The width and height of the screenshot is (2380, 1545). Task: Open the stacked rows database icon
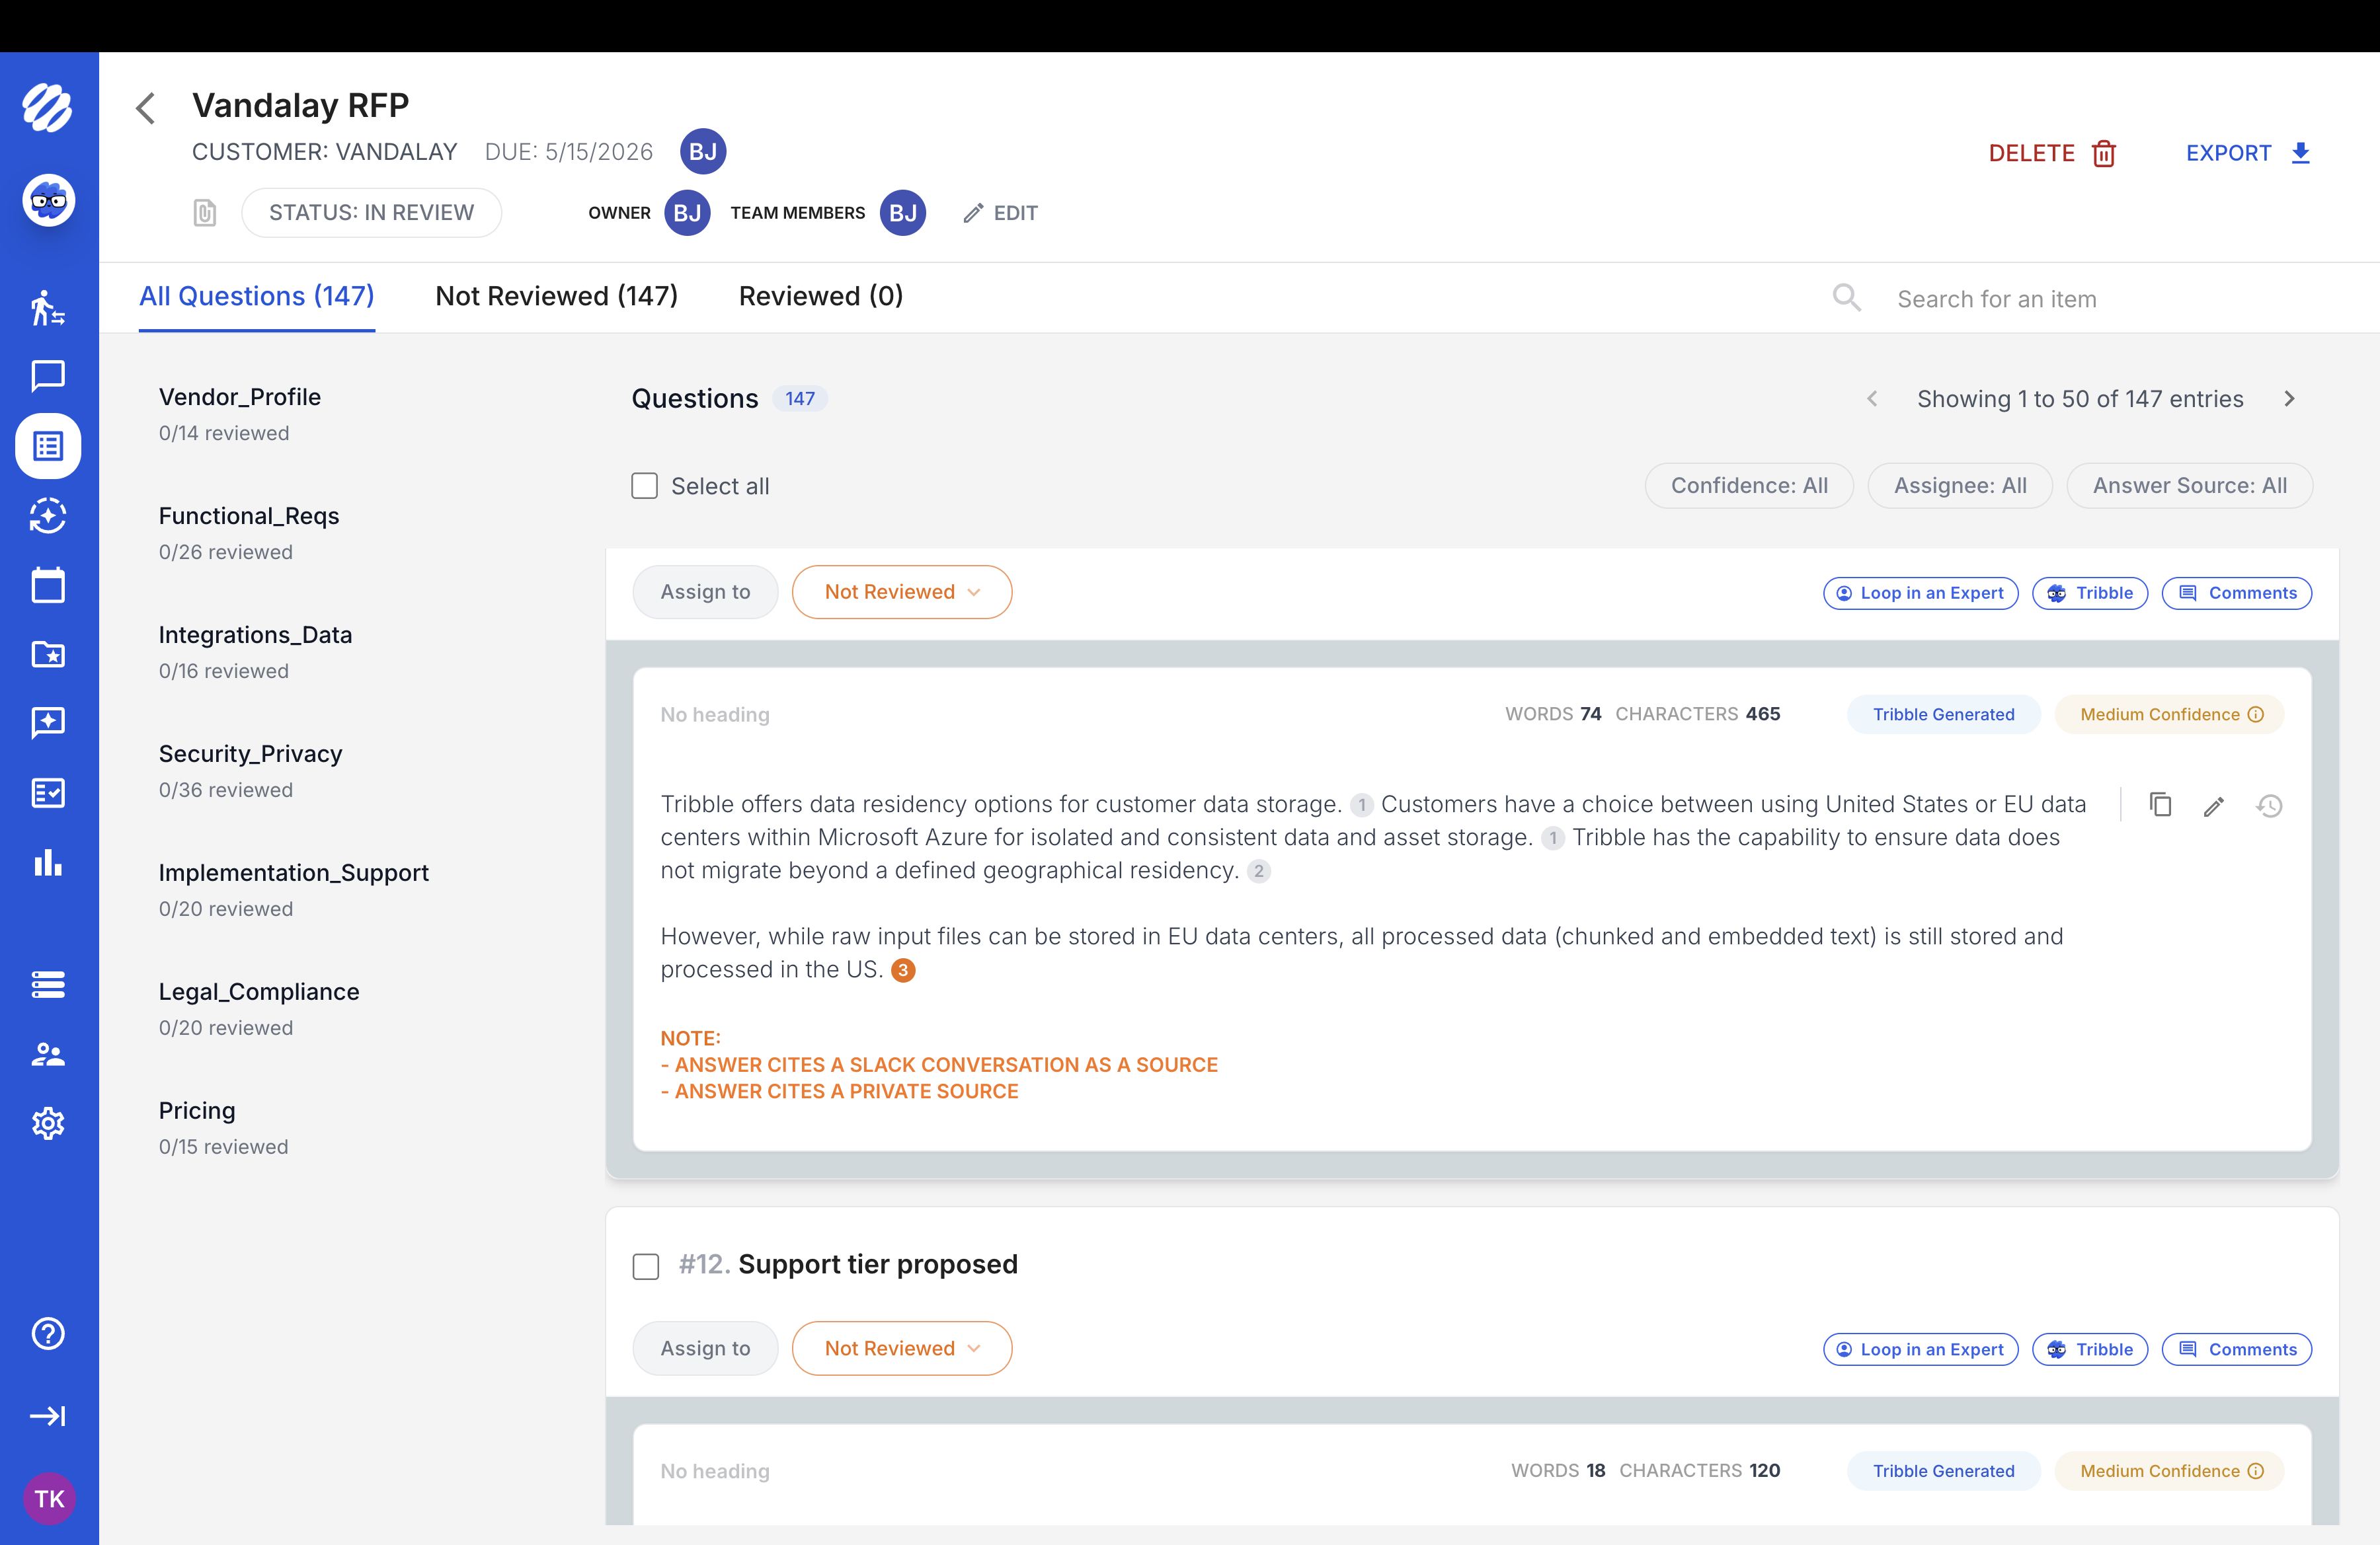[x=48, y=985]
